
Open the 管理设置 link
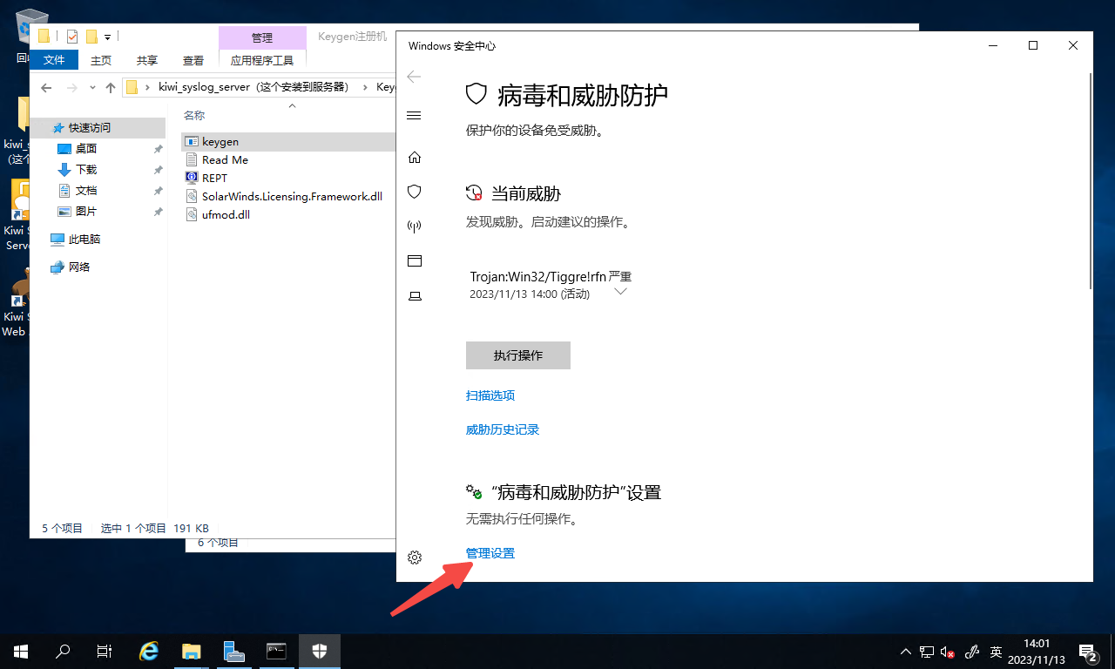tap(490, 553)
